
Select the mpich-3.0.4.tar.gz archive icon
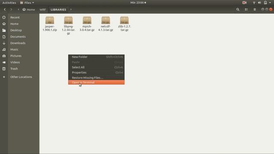tap(87, 20)
